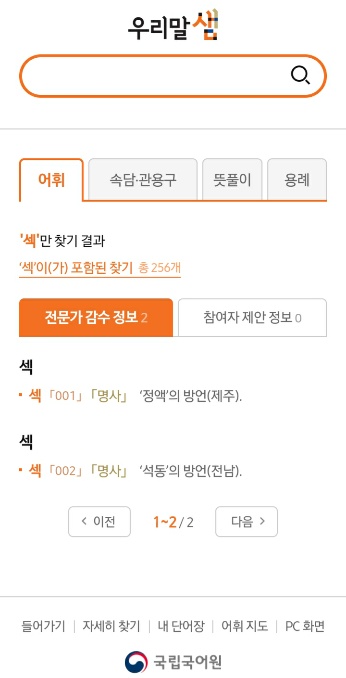The image size is (346, 678).
Task: Switch to PC 화면 version
Action: 305,626
